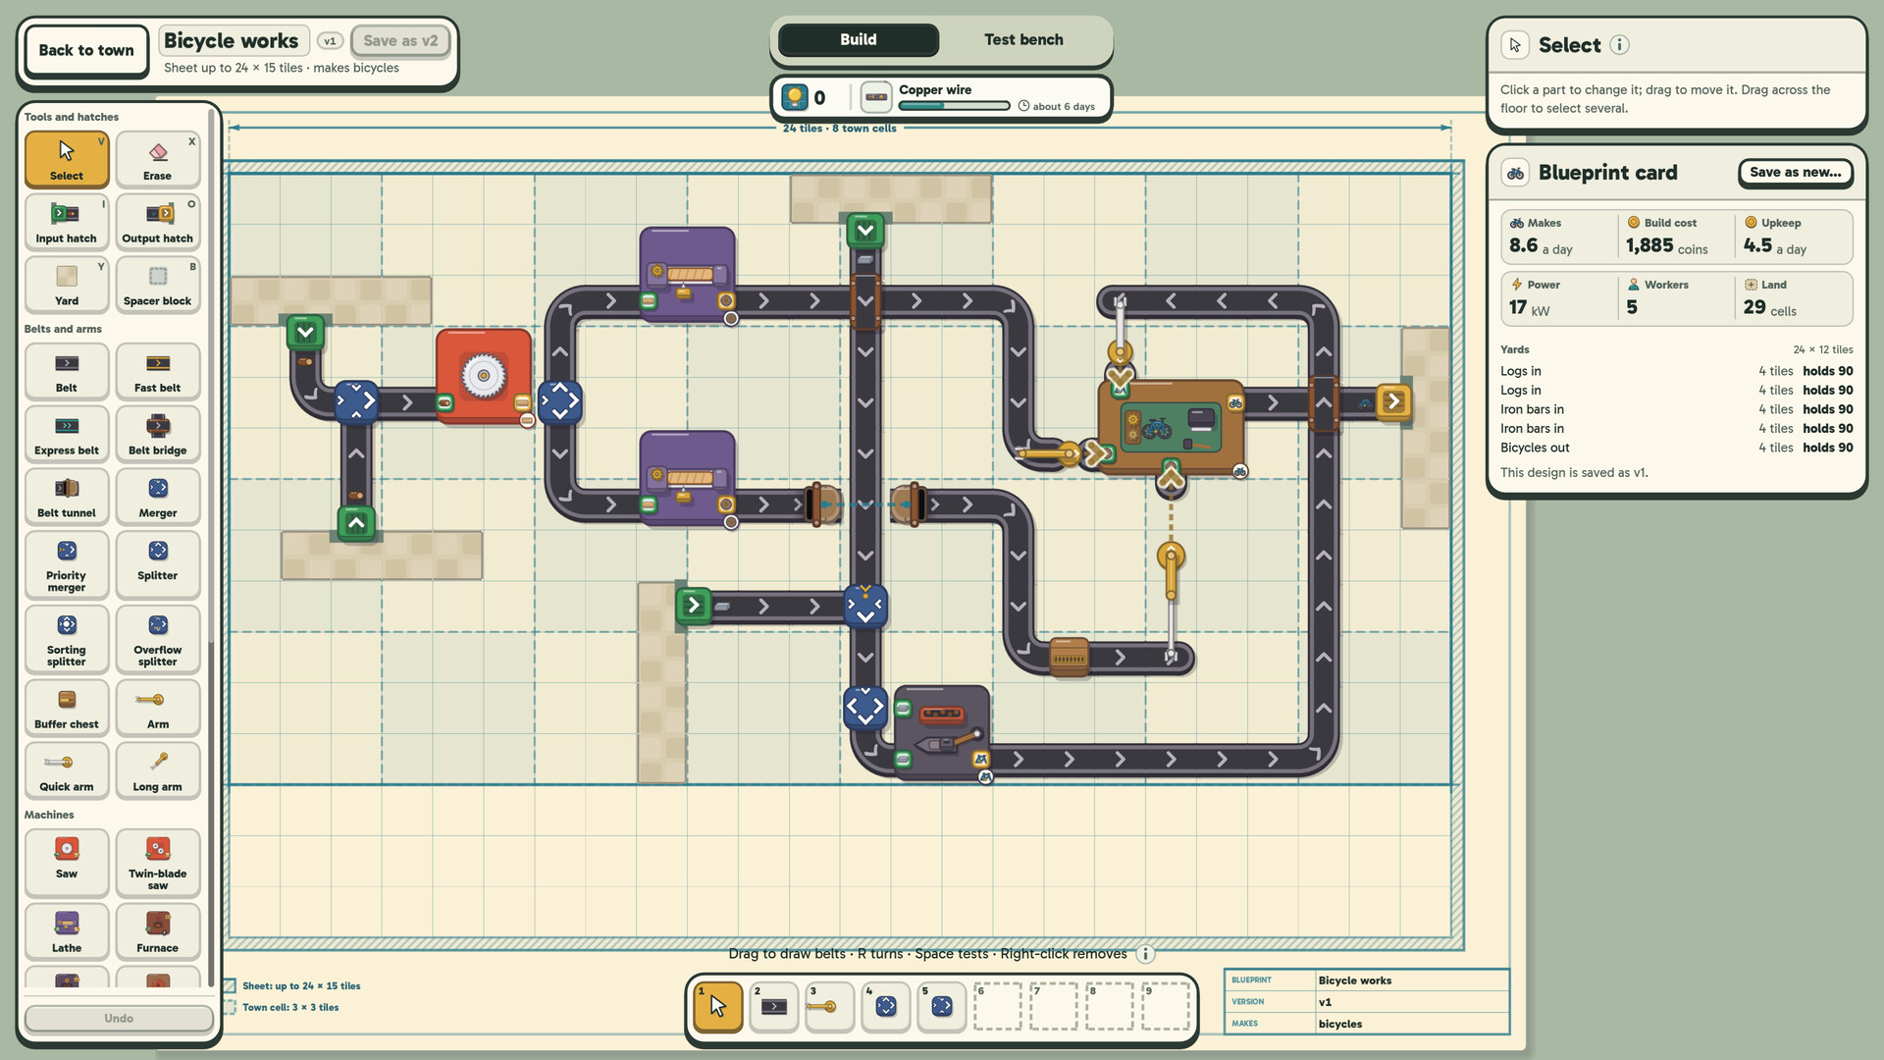The image size is (1884, 1060).
Task: Click the Save as v2 button
Action: (400, 40)
